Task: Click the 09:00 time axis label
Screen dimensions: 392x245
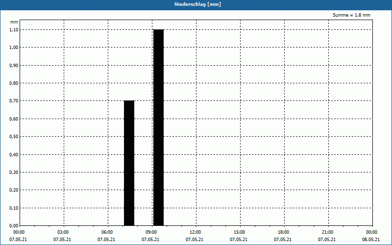Action: (151, 232)
